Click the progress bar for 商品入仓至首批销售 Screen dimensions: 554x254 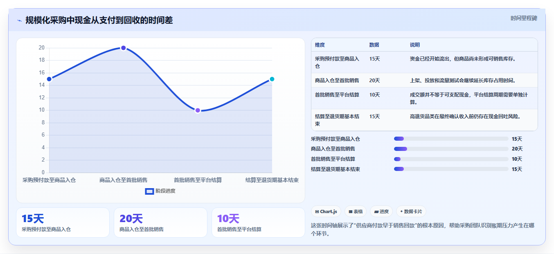pyautogui.click(x=451, y=149)
